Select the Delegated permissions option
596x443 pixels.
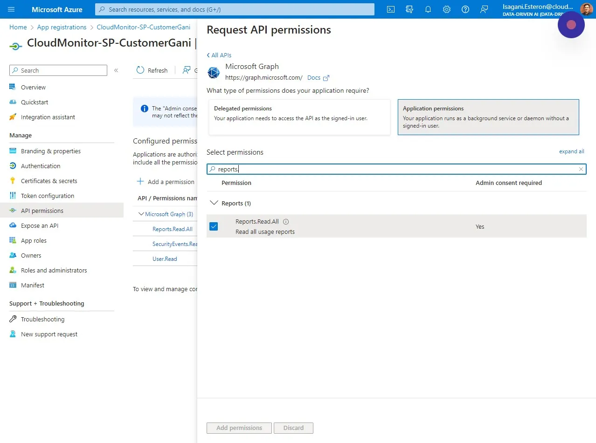(299, 117)
